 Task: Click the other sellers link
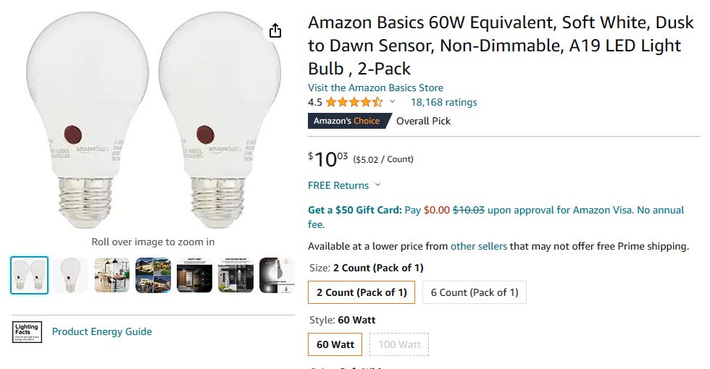pos(478,246)
